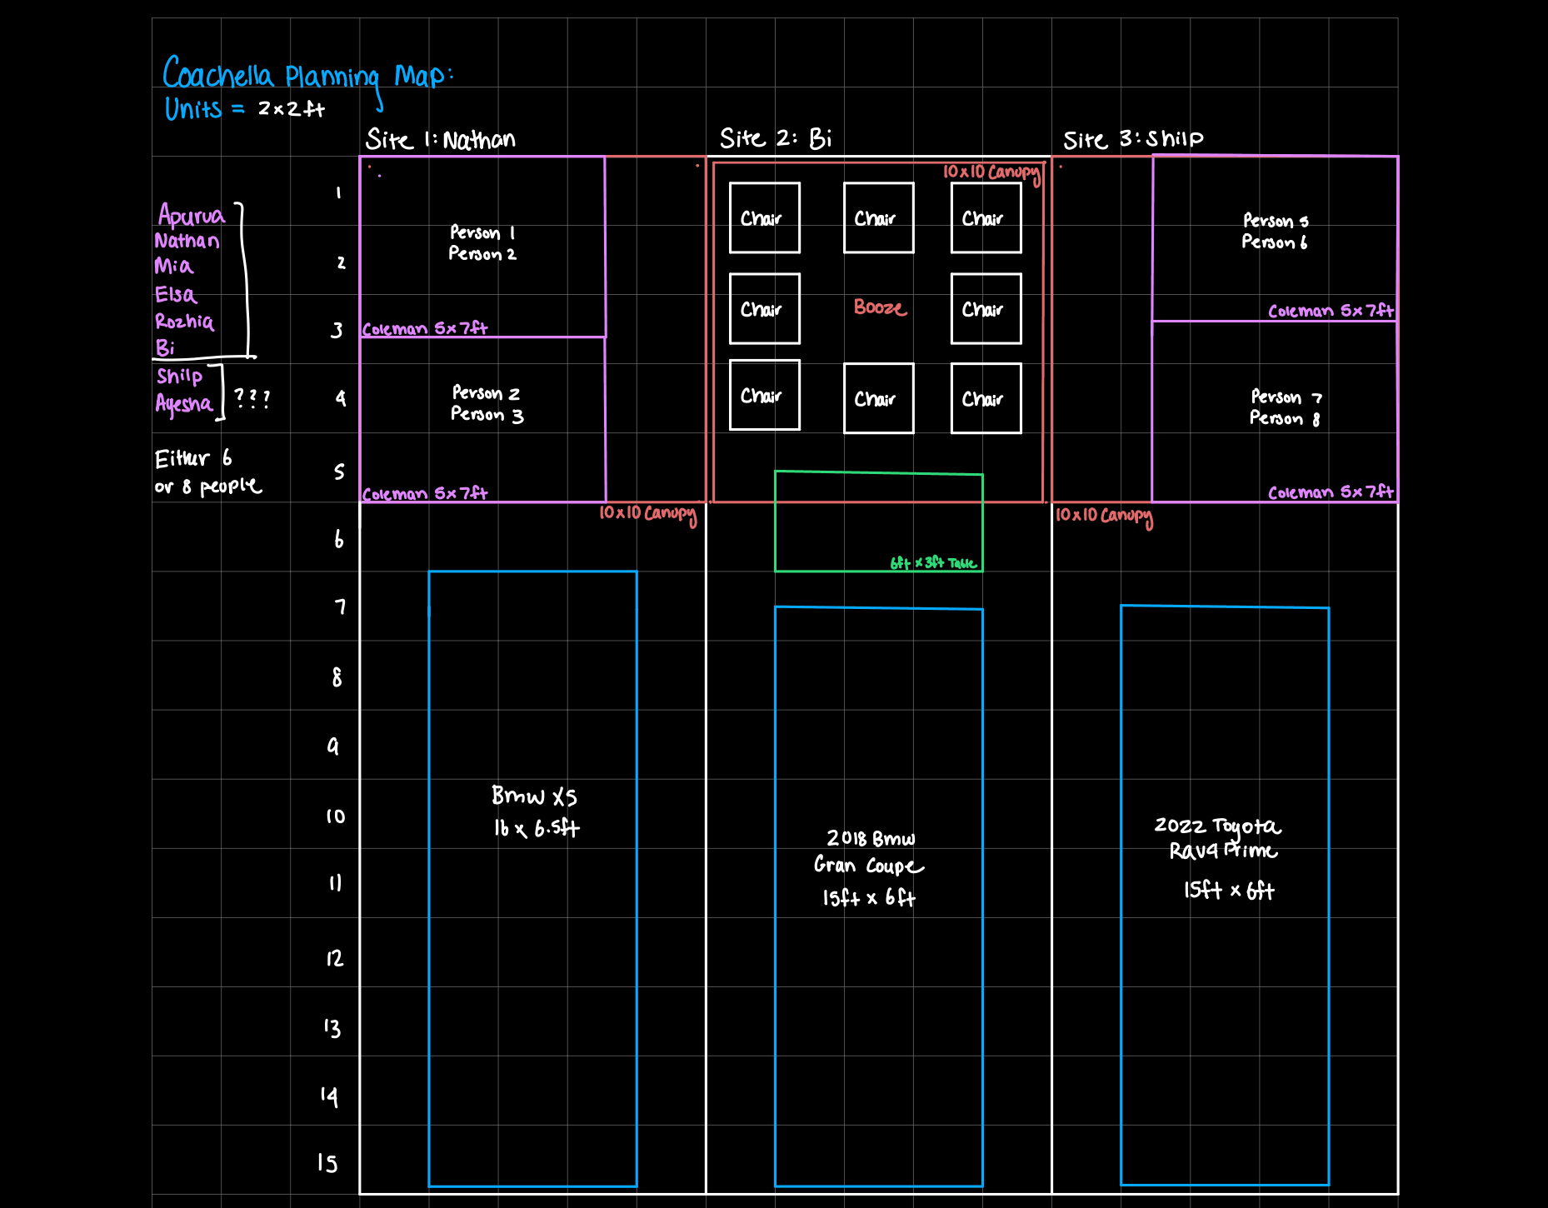Select the 'Units = 2x2ft' note
Image resolution: width=1548 pixels, height=1208 pixels.
[244, 108]
